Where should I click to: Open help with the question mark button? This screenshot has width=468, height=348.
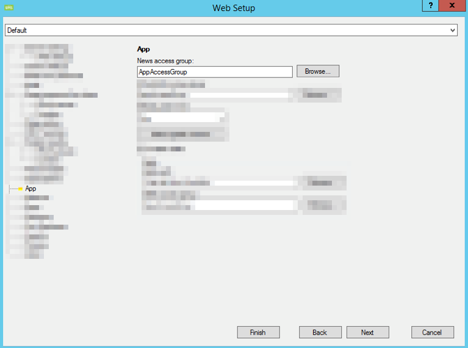pos(430,5)
